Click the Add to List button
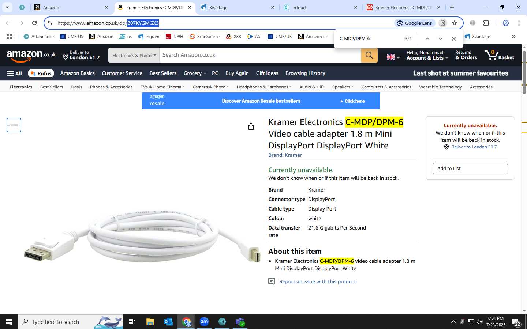The image size is (527, 329). (x=470, y=169)
